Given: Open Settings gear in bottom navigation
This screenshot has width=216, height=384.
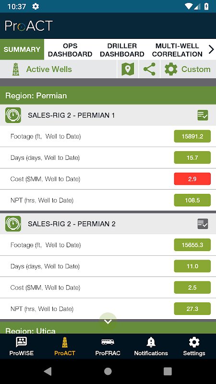Looking at the screenshot, I should coord(194,347).
